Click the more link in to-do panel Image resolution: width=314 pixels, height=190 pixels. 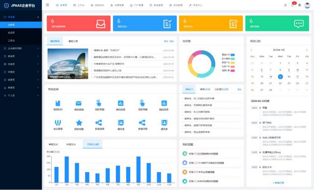(239, 89)
